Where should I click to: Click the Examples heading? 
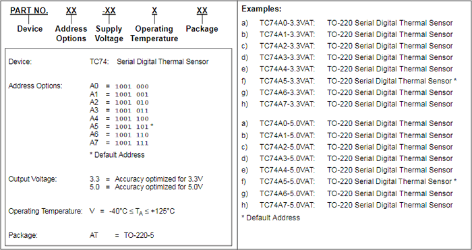pyautogui.click(x=262, y=9)
